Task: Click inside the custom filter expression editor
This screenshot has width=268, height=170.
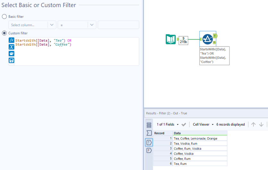Action: pyautogui.click(x=77, y=51)
